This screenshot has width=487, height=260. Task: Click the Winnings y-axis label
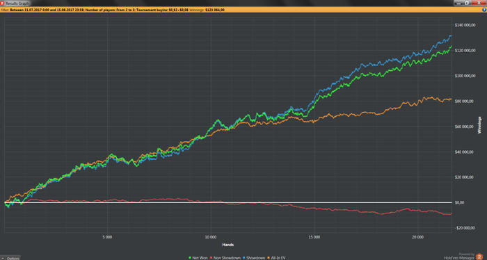point(479,125)
